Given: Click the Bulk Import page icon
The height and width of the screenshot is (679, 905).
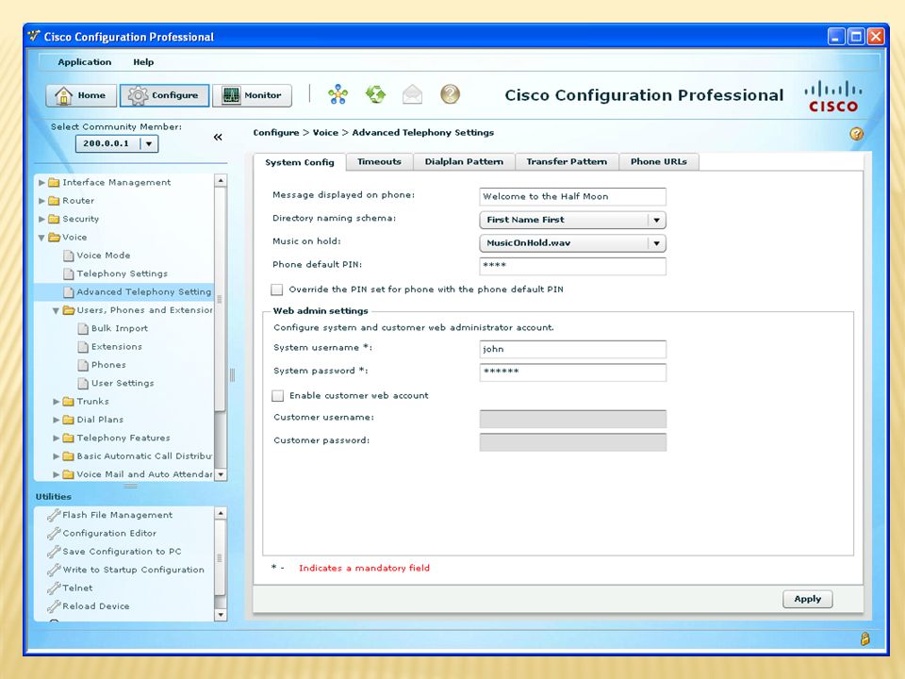Looking at the screenshot, I should pos(83,328).
